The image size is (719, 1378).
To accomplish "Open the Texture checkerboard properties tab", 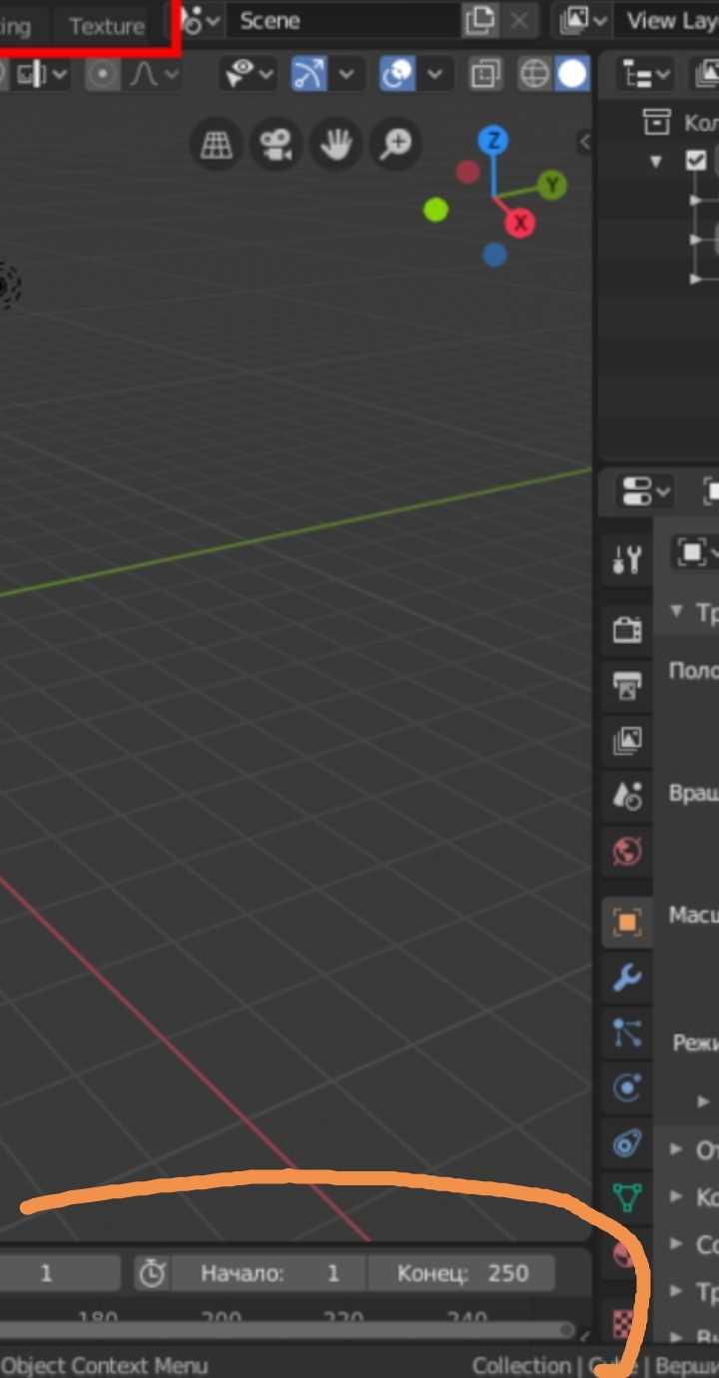I will point(625,1324).
